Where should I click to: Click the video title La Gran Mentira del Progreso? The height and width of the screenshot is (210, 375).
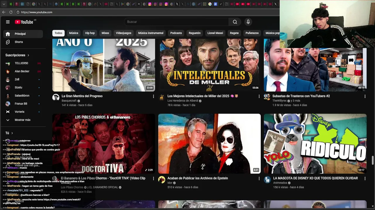[82, 96]
